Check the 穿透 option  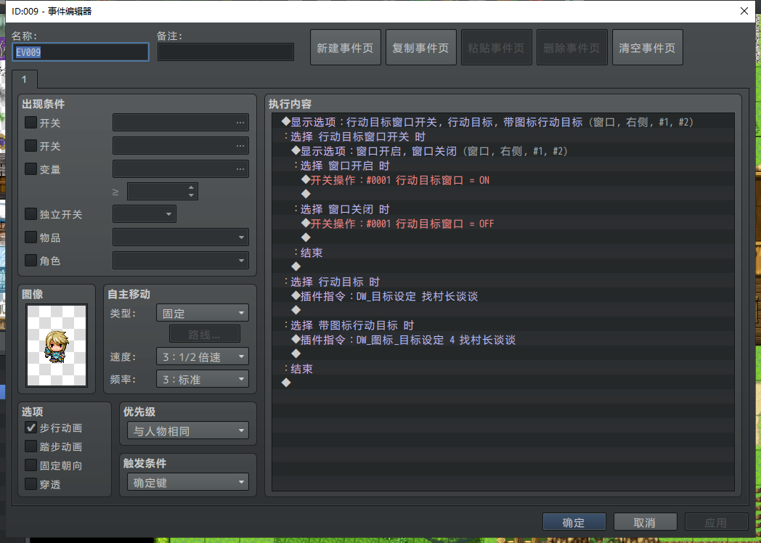[x=30, y=483]
